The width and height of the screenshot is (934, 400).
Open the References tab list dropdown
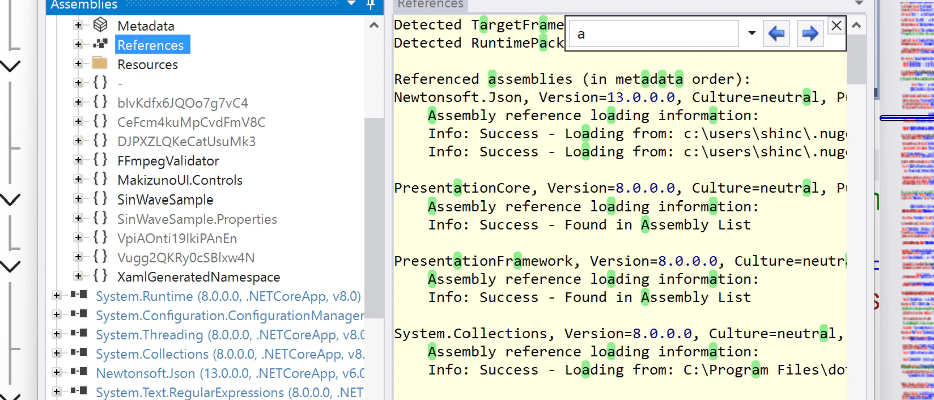pos(859,4)
